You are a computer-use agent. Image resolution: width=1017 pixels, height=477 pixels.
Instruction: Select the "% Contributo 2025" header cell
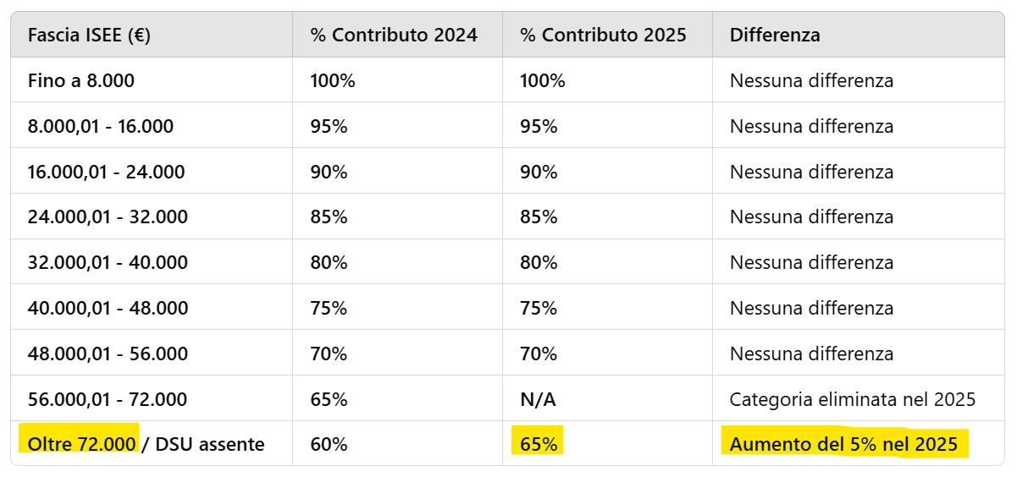point(603,36)
